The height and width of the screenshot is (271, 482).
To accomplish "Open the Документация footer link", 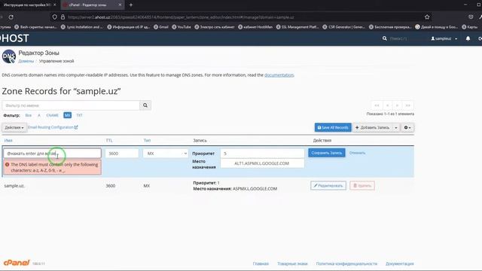I will point(400,263).
